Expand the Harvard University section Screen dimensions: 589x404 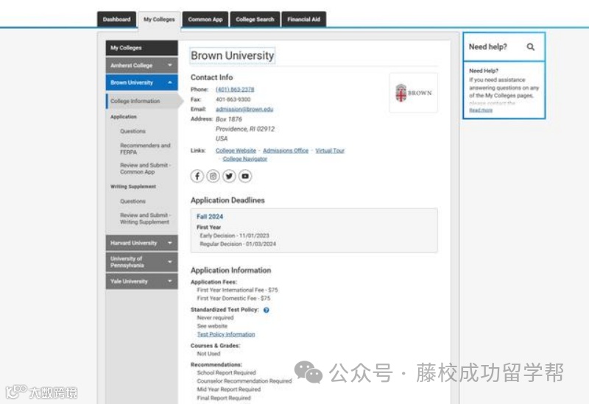(141, 243)
